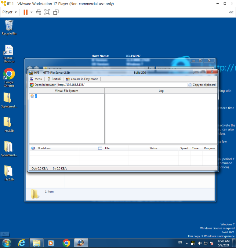236x248 pixels.
Task: Select the hfs2.3b zip desktop icon
Action: point(9,125)
